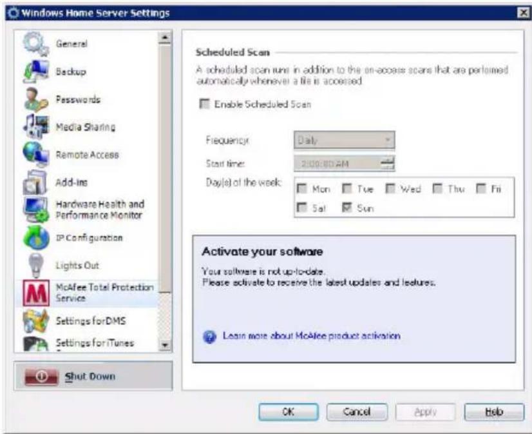Click the Lights Out bulb icon

(35, 265)
